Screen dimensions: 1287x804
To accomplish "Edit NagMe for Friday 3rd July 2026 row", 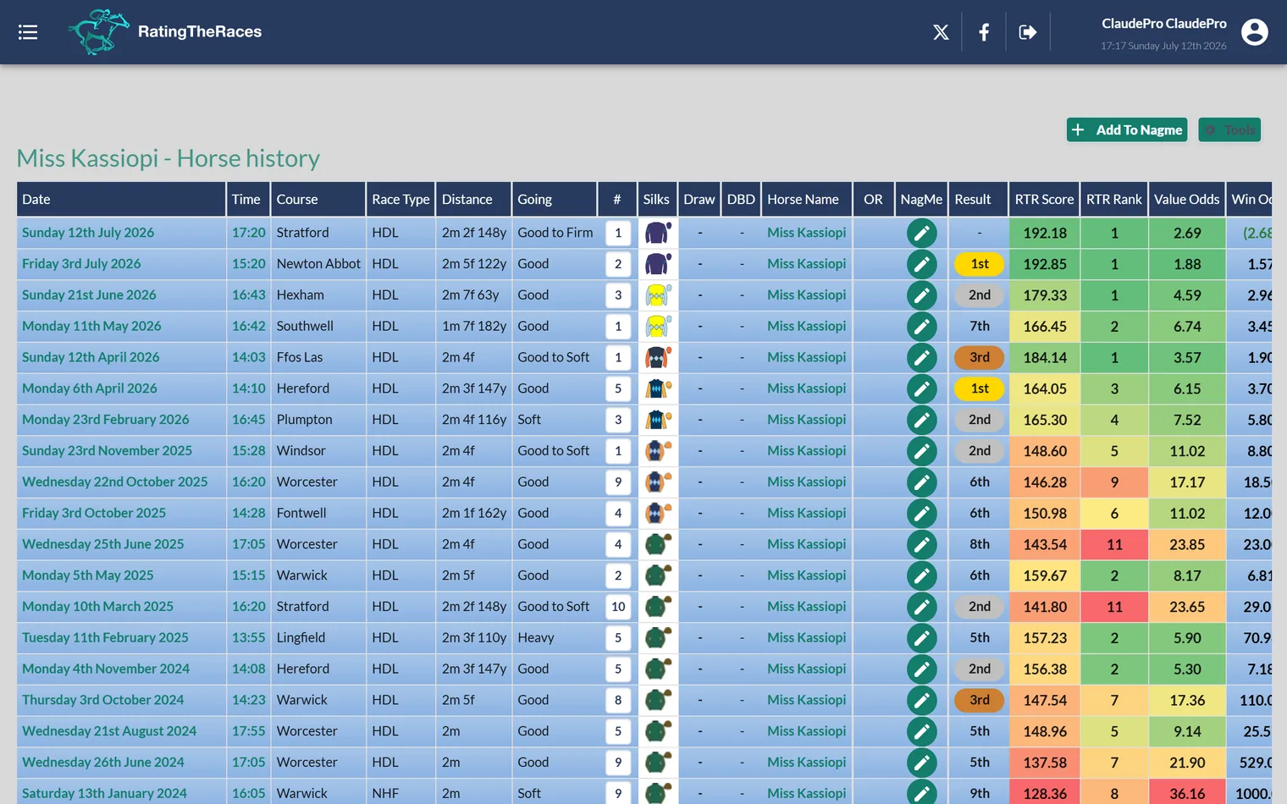I will [921, 264].
